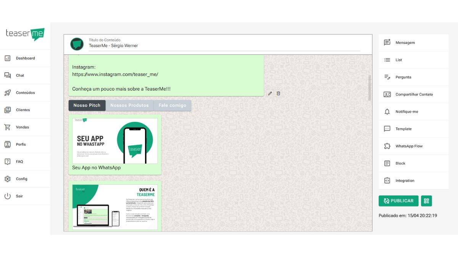
Task: Click the FAQ question mark icon
Action: pyautogui.click(x=7, y=161)
